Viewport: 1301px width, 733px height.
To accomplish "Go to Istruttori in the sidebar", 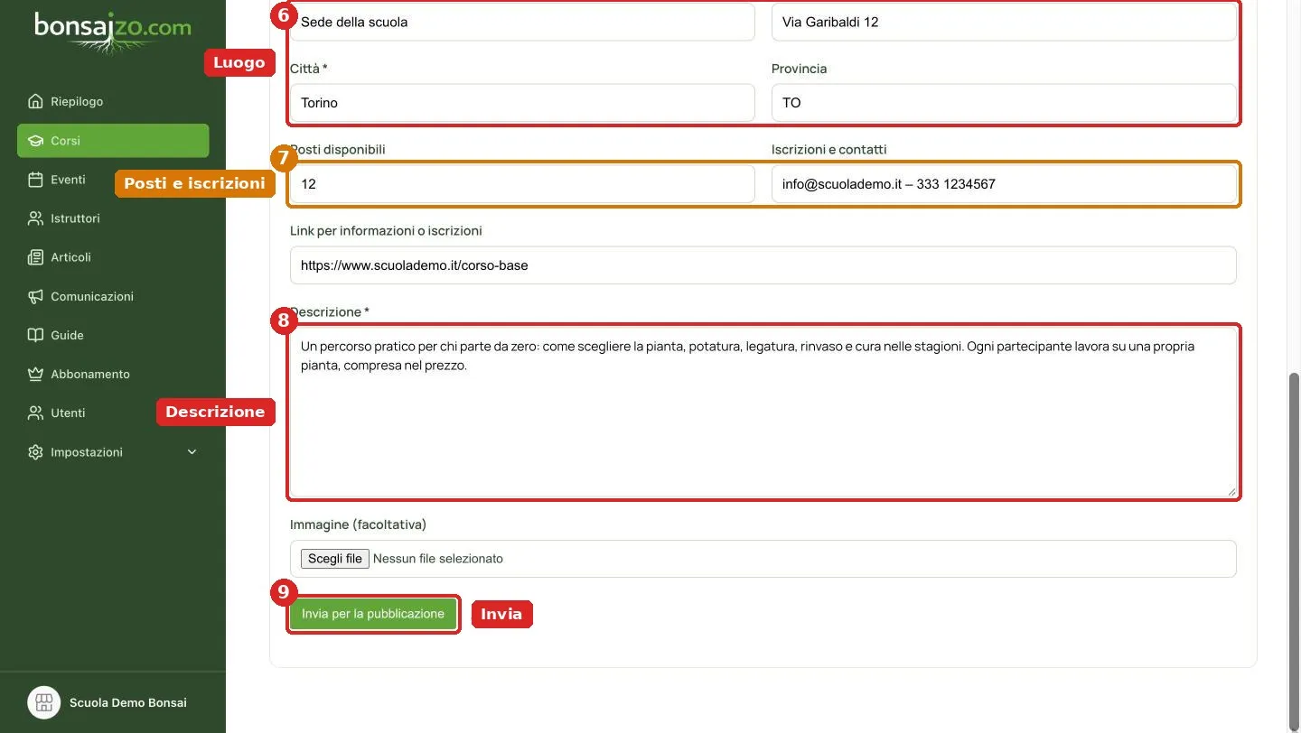I will pyautogui.click(x=113, y=218).
